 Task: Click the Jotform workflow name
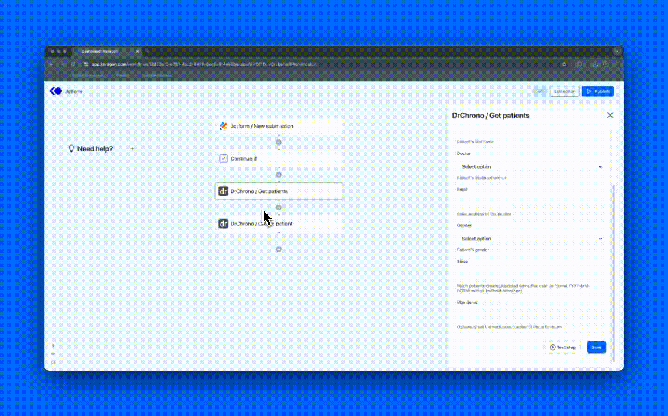[x=74, y=91]
